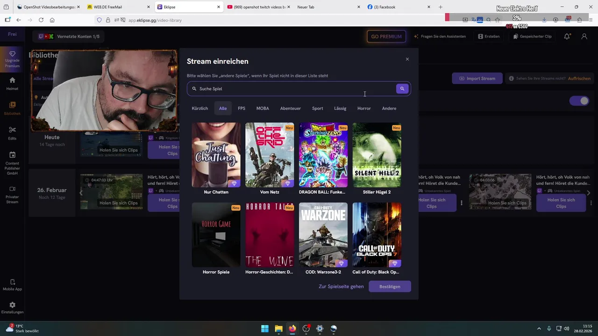
Task: Click the Auffrischen refresh link
Action: click(579, 78)
